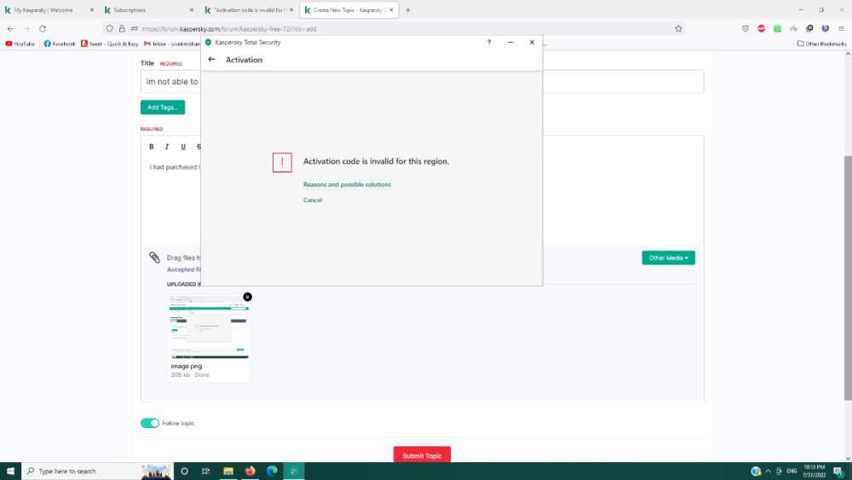Open help in Kaspersky Total Security dialog

(x=489, y=43)
